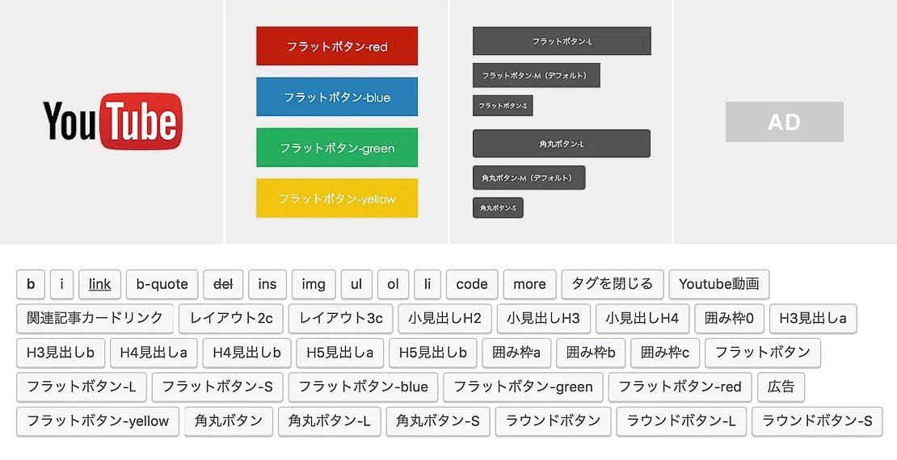The width and height of the screenshot is (897, 460).
Task: Choose the 囲み枠a button
Action: pyautogui.click(x=516, y=353)
